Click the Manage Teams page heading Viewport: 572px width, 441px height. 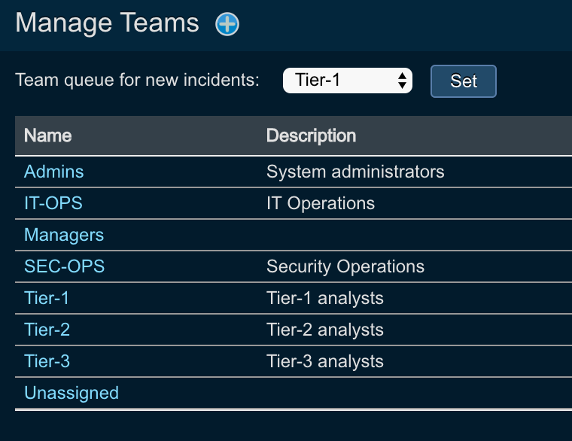pos(107,23)
